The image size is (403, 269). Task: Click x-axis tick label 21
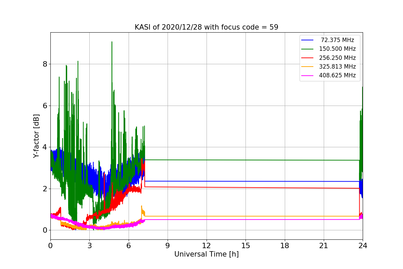coord(324,246)
